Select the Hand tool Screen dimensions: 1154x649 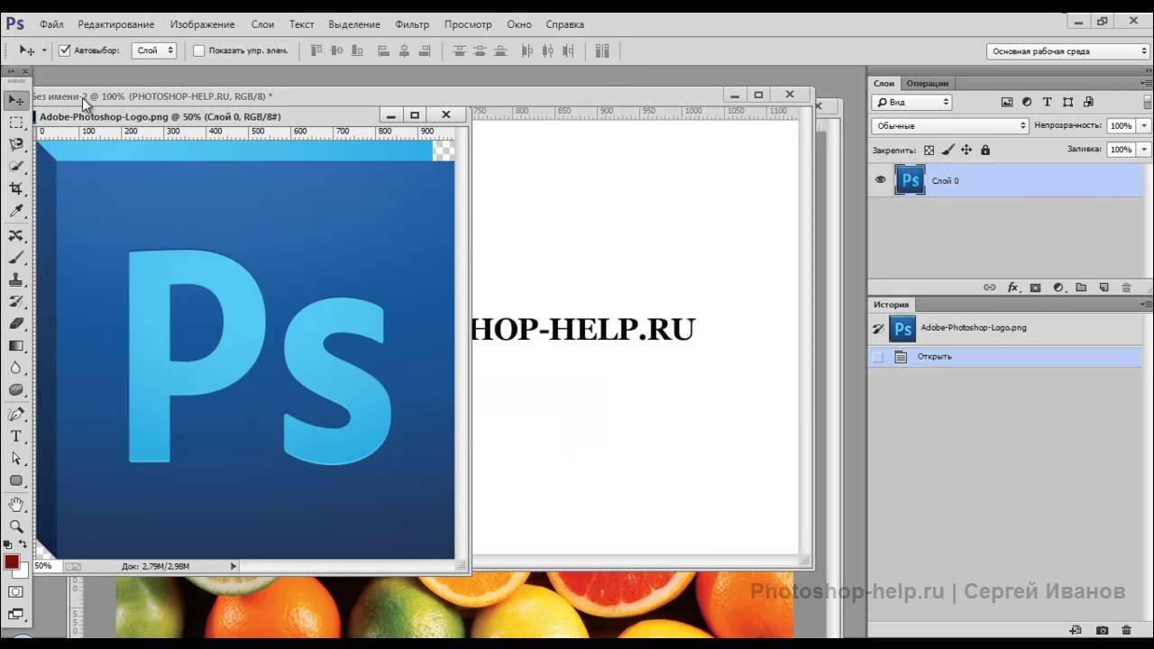click(16, 504)
